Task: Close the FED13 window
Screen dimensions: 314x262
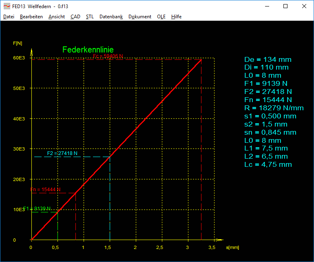Action: coord(304,7)
